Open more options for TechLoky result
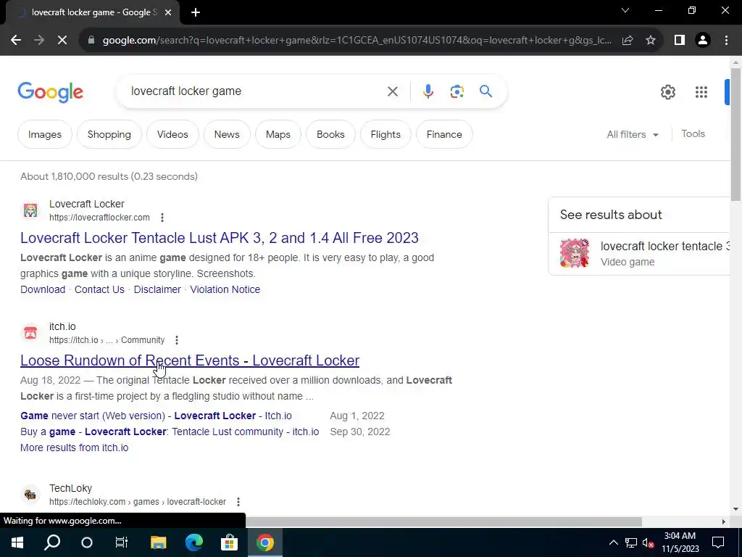Screen dimensions: 742x557 tap(238, 502)
